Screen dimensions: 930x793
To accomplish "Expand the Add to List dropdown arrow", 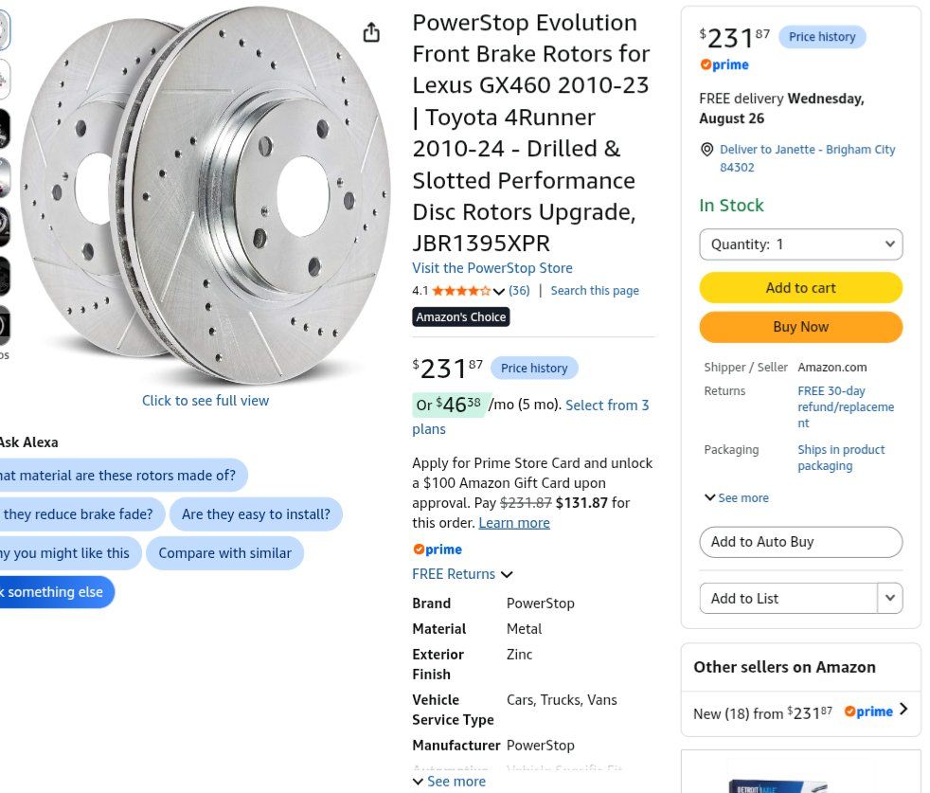I will point(890,599).
